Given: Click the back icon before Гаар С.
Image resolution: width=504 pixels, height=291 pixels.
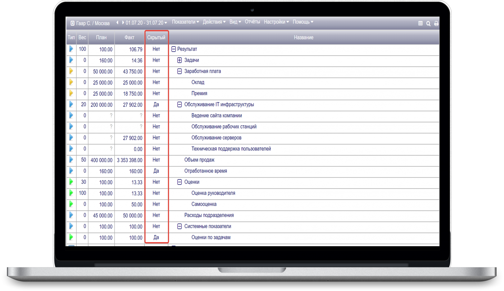Looking at the screenshot, I should pyautogui.click(x=73, y=23).
